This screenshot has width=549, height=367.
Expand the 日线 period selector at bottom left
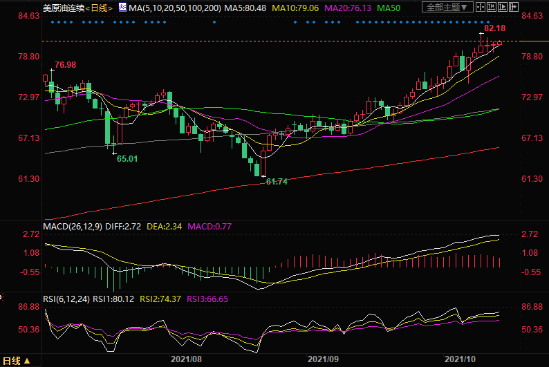(x=17, y=361)
